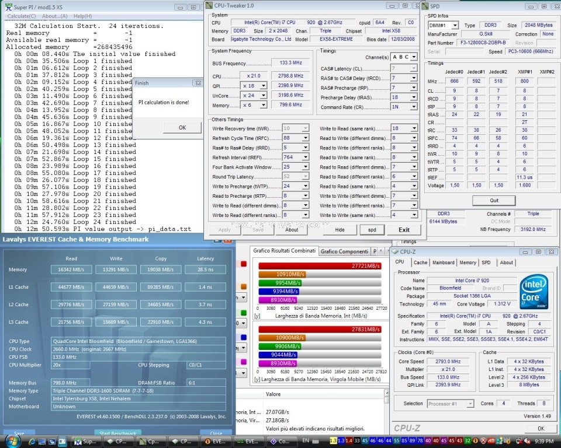The height and width of the screenshot is (448, 561).
Task: Click the red security alert shield tray icon
Action: click(x=483, y=441)
